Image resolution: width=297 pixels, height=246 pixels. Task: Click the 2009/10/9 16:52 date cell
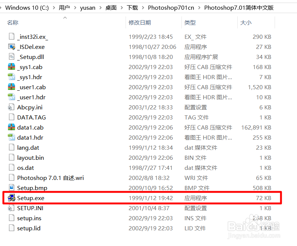[x=151, y=188]
